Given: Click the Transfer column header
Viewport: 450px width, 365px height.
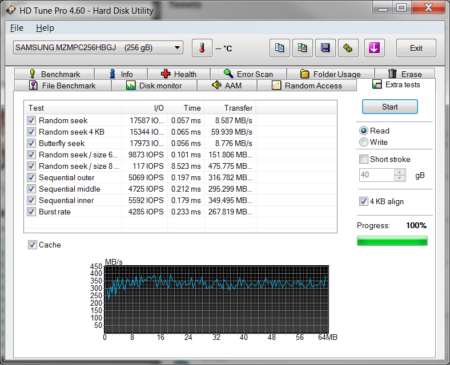Looking at the screenshot, I should pos(238,108).
